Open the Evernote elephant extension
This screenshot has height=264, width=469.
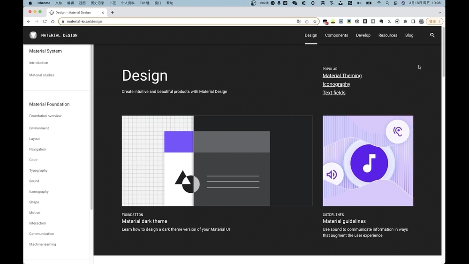click(381, 21)
